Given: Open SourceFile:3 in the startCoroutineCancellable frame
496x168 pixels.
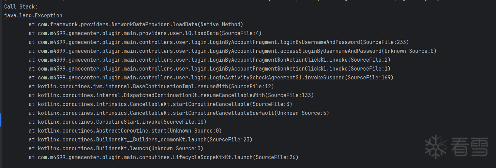Looking at the screenshot, I should pyautogui.click(x=271, y=104).
